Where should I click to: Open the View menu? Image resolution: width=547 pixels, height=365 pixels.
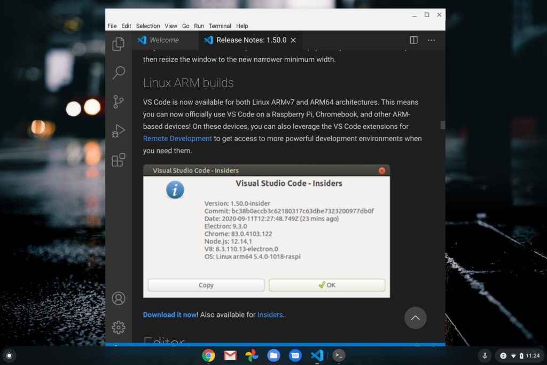[x=171, y=26]
